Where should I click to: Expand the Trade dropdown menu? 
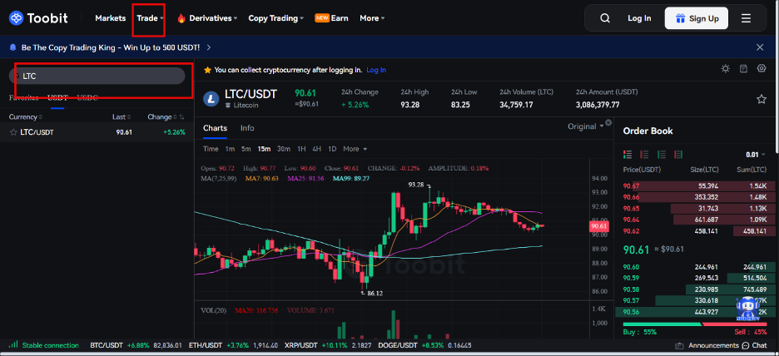click(x=150, y=18)
